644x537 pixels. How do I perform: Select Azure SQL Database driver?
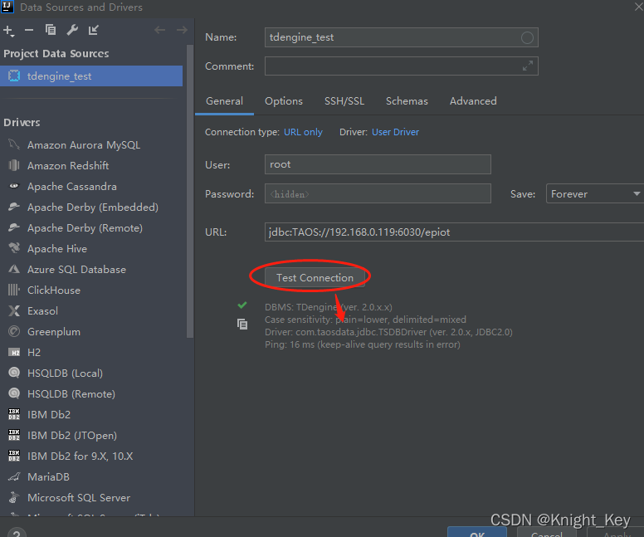coord(76,270)
